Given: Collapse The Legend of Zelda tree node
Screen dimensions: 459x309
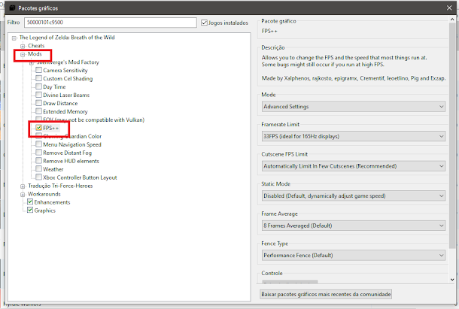Looking at the screenshot, I should [14, 38].
